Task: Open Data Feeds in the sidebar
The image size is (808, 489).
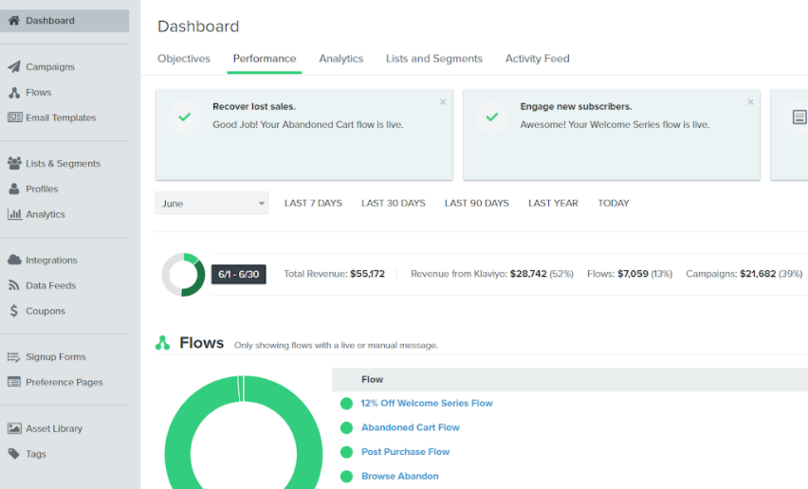Action: click(x=50, y=285)
